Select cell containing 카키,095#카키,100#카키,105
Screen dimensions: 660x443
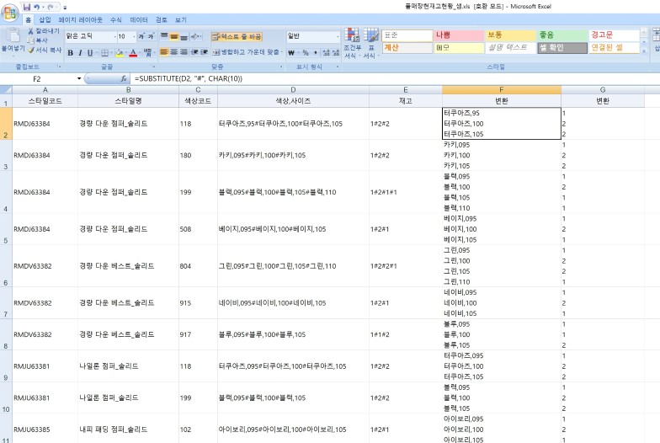point(293,155)
